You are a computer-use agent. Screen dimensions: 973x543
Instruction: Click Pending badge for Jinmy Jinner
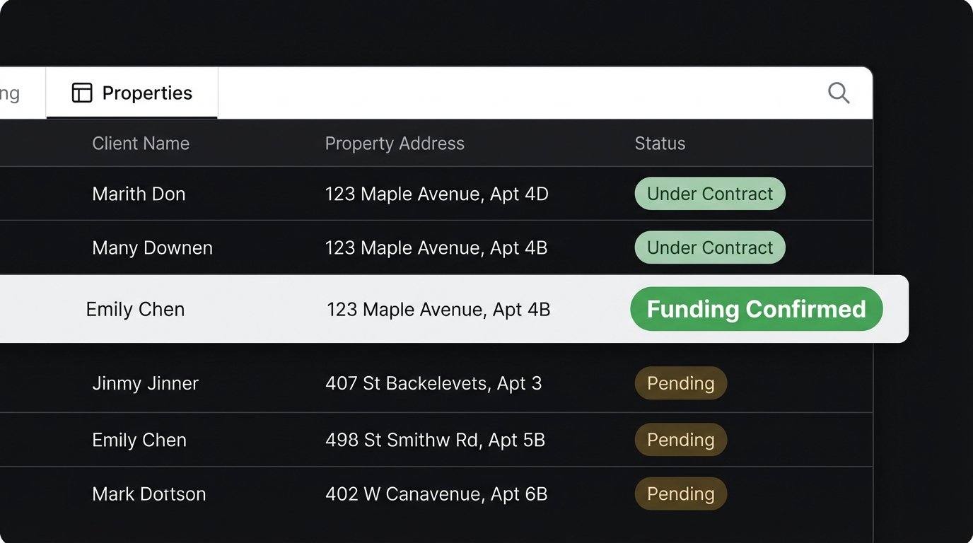point(680,383)
